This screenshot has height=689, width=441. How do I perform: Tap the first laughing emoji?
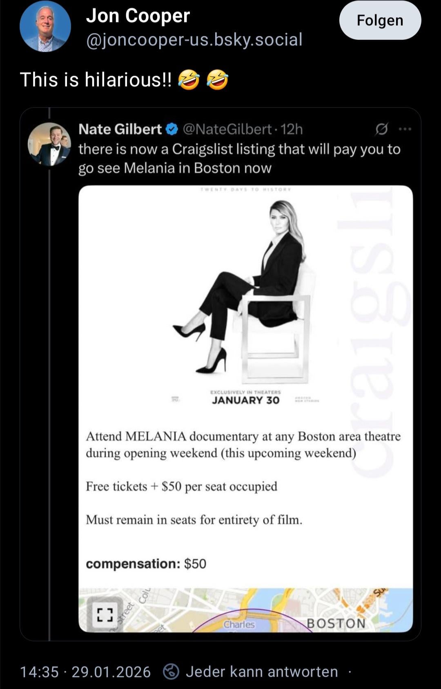click(189, 80)
